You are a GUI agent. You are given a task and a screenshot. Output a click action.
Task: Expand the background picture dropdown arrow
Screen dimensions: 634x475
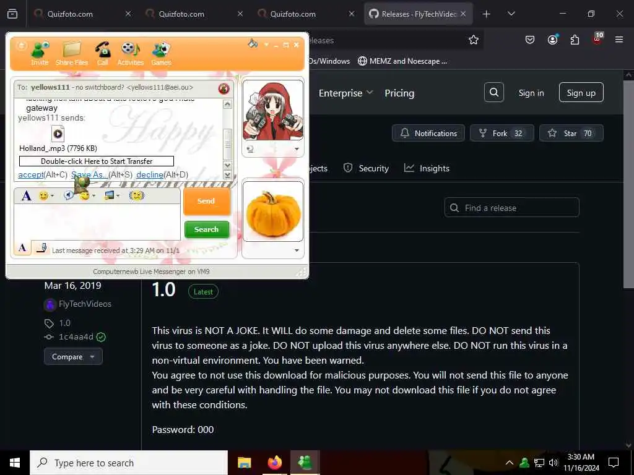pos(118,196)
